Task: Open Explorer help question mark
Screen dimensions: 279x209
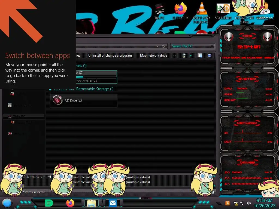Action: (x=210, y=56)
